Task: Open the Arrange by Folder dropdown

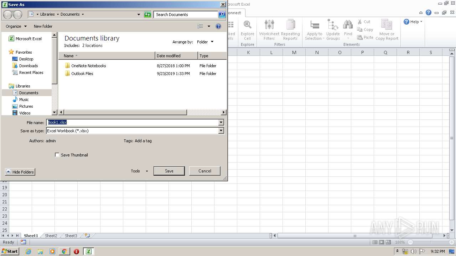Action: tap(205, 42)
